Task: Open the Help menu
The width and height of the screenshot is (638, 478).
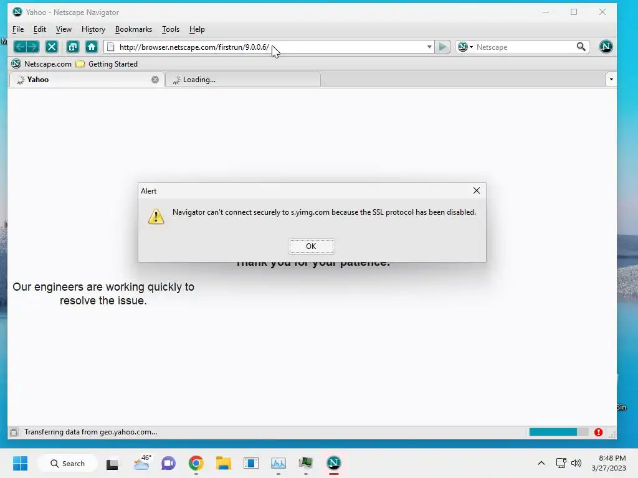Action: 197,29
